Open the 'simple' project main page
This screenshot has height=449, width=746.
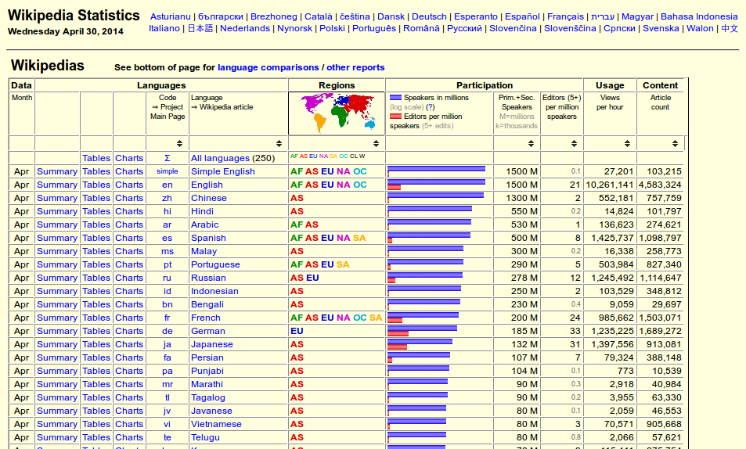pos(168,171)
